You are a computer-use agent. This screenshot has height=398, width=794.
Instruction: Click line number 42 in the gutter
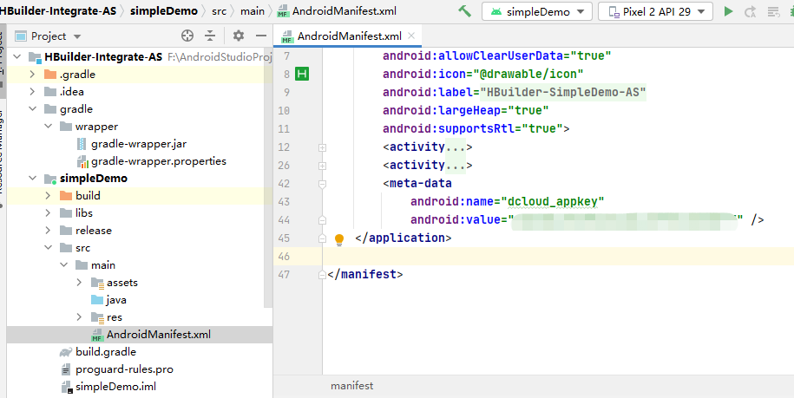click(x=284, y=184)
